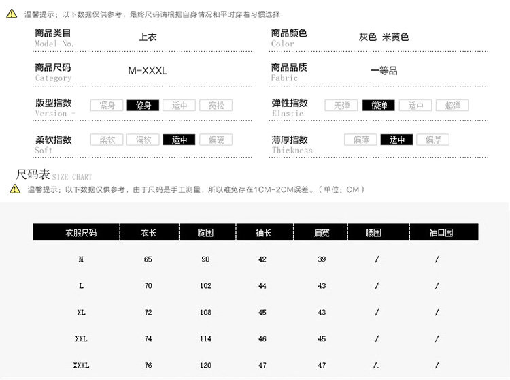Select the 偏软 softness option

point(143,140)
